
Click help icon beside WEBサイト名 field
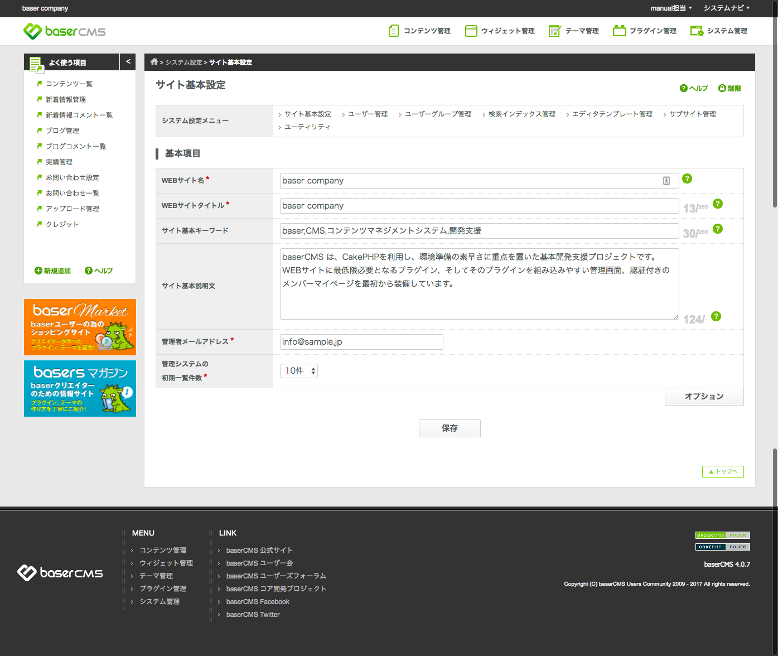click(x=687, y=179)
